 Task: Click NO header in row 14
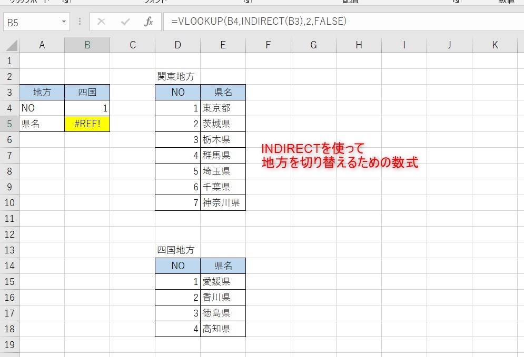(x=178, y=266)
